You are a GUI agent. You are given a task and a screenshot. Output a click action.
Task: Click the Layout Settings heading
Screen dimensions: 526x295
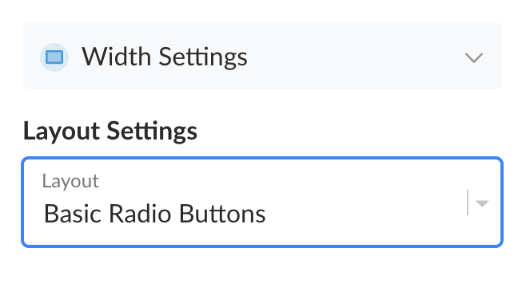(110, 132)
